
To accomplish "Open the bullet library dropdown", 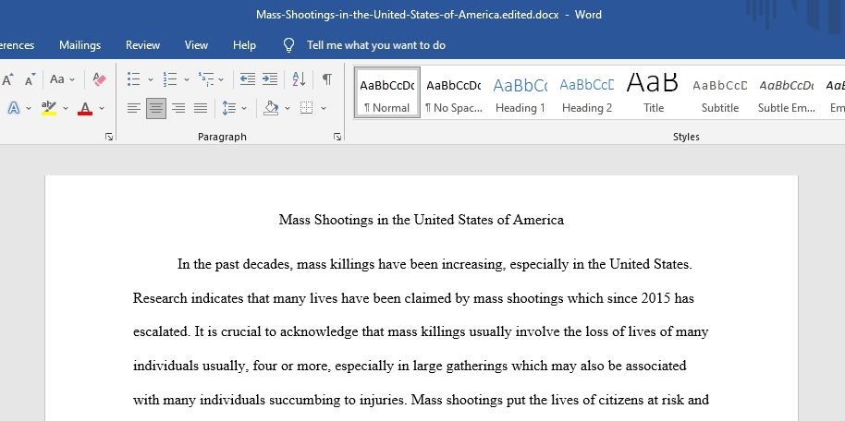I will tap(151, 79).
